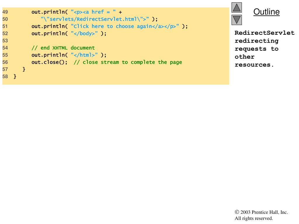This screenshot has width=299, height=224.
Task: Select line number 56
Action: 5,62
